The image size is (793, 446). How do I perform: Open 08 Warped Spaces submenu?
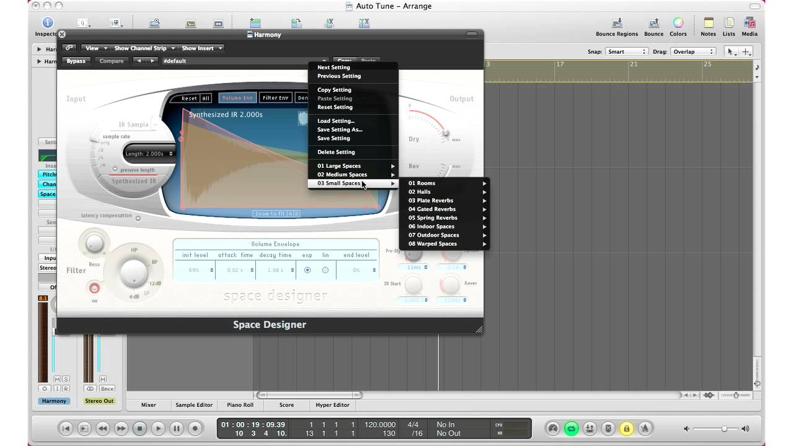point(444,244)
